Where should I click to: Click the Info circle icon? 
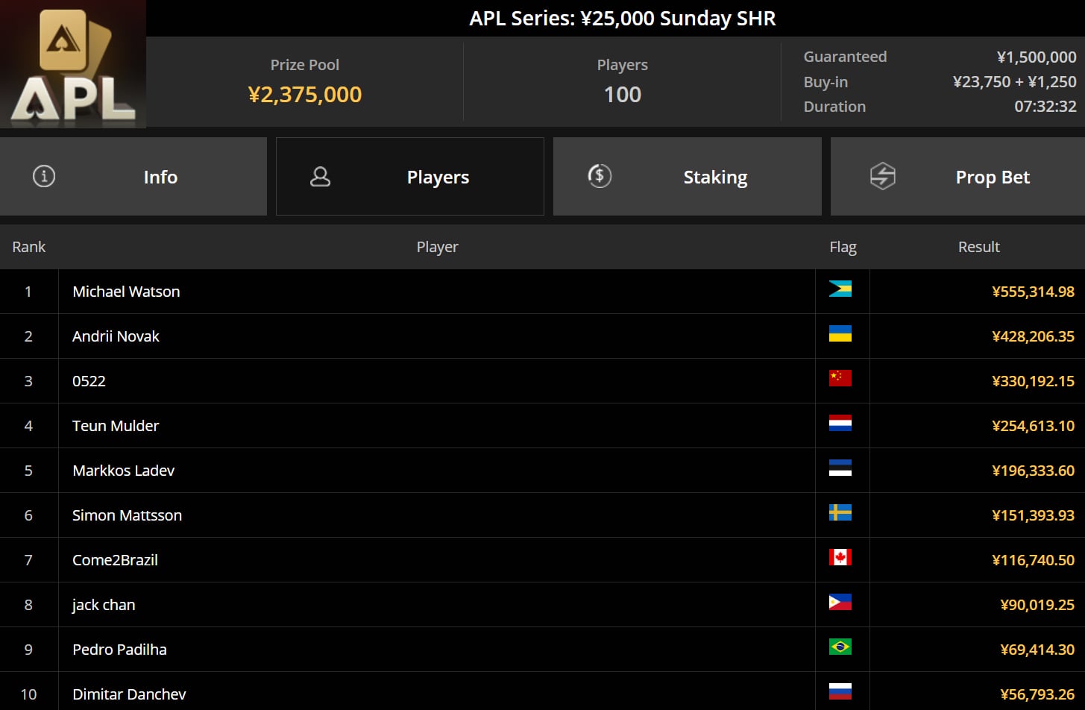pyautogui.click(x=44, y=177)
